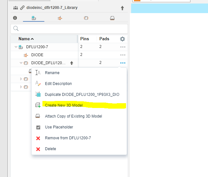Choose Duplicate DIODE_DFLU1200_1P93X3_DIO
The width and height of the screenshot is (208, 177).
[x=79, y=95]
